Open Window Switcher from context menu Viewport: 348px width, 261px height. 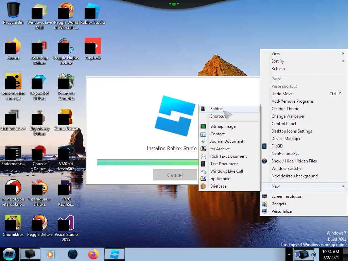coord(303,169)
